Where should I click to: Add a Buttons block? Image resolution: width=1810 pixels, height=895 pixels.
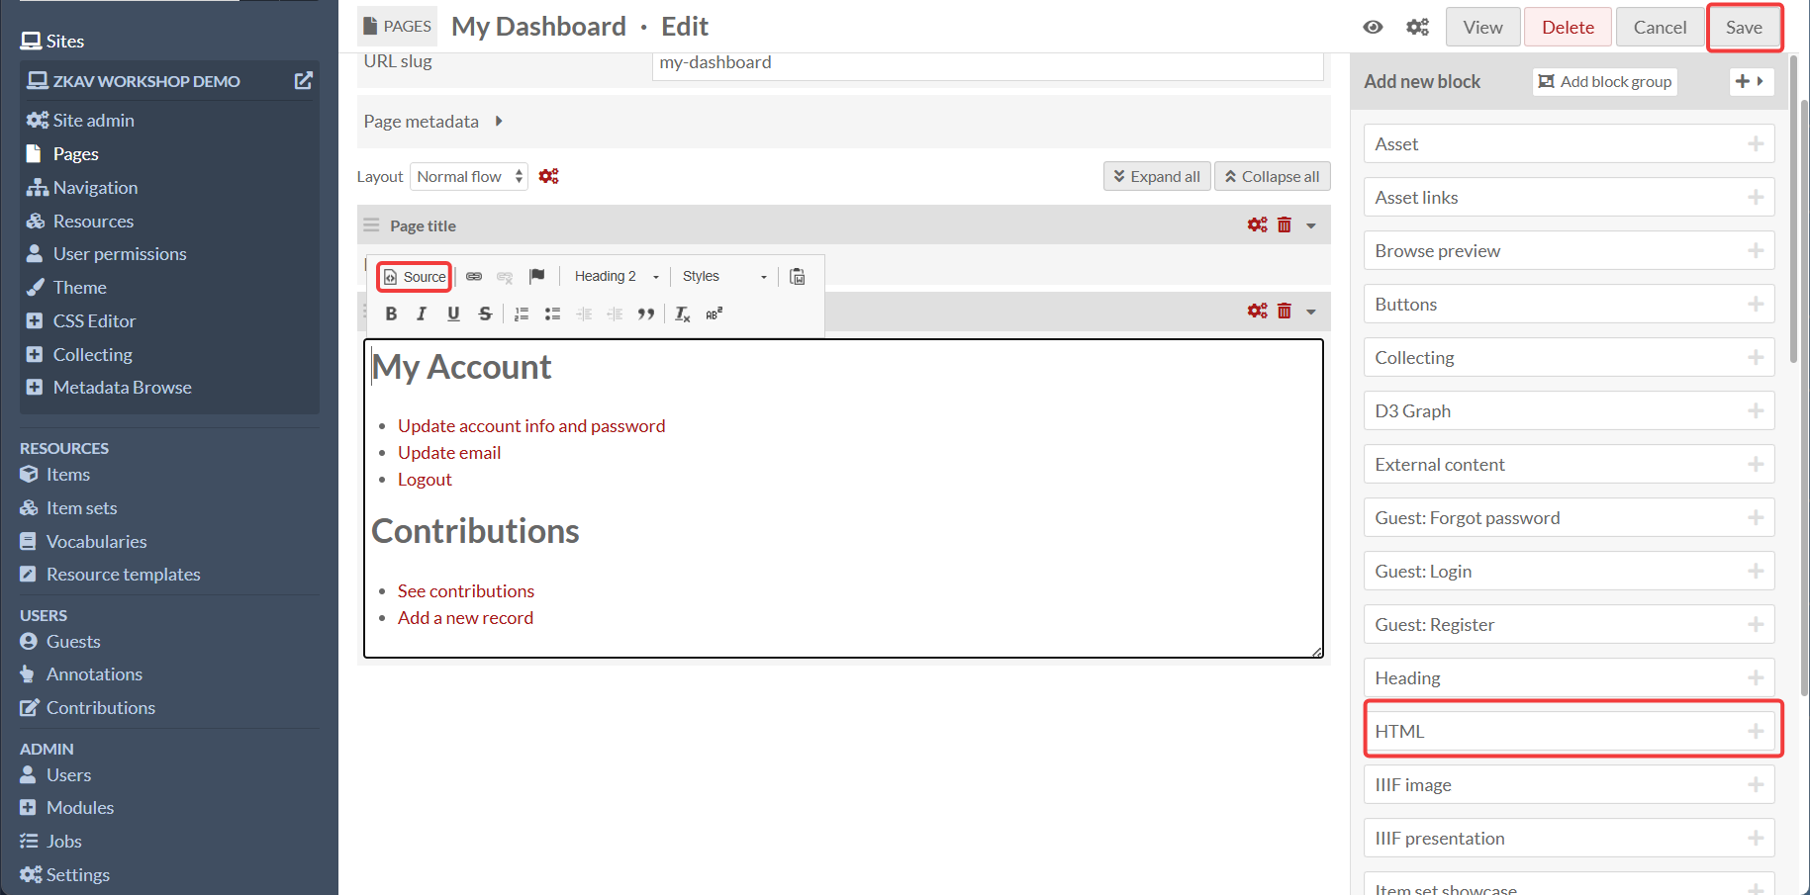coord(1569,305)
